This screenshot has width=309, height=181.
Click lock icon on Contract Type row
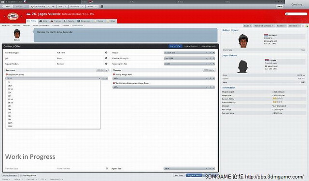pos(106,52)
